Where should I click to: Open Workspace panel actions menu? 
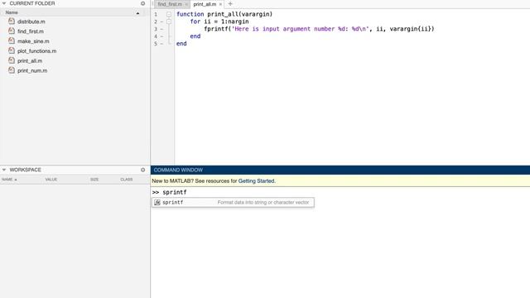click(143, 170)
